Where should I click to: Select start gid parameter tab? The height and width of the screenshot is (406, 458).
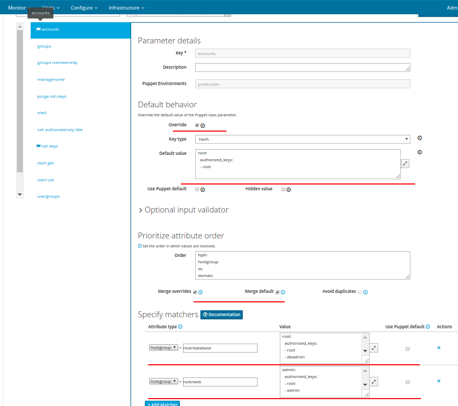tap(45, 163)
